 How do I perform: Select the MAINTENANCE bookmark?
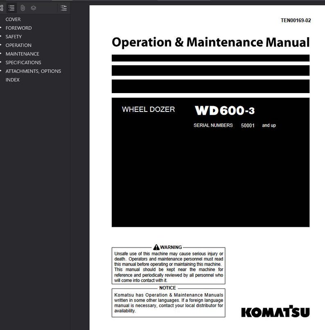point(22,54)
